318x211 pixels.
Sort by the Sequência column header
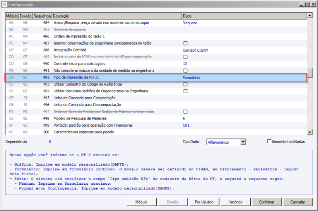coord(43,16)
